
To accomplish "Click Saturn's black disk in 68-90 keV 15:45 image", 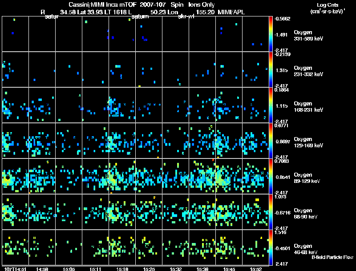I will (223, 213).
